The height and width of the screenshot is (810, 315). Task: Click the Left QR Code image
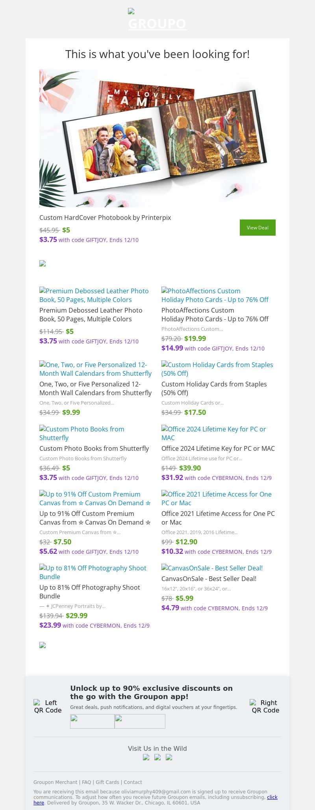(48, 706)
